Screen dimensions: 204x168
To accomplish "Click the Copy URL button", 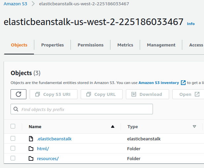I will click(x=102, y=94).
